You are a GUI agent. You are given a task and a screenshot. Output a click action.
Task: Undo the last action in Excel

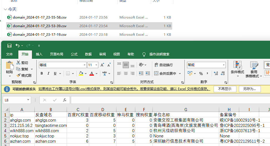click(x=17, y=45)
